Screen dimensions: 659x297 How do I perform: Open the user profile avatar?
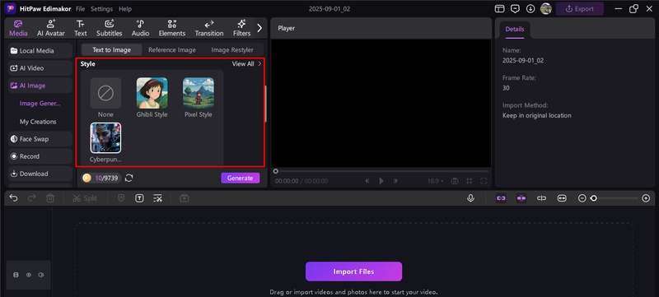pos(546,9)
